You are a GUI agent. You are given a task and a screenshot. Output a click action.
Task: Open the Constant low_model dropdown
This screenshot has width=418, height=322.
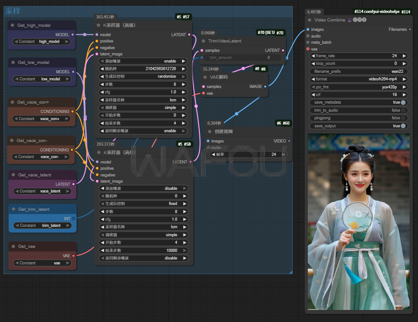click(x=42, y=79)
